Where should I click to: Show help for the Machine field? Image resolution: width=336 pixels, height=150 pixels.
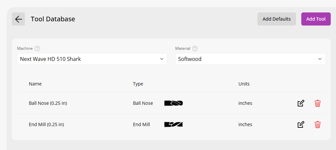tap(37, 48)
